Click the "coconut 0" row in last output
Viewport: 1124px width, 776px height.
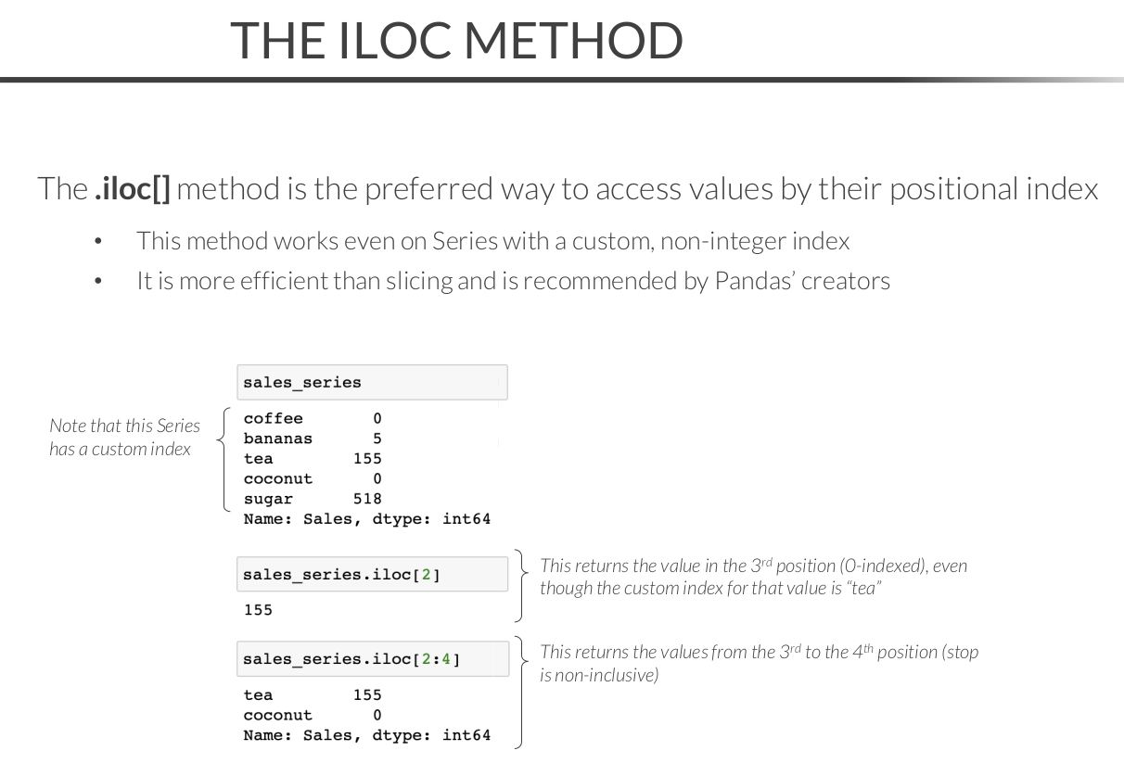(312, 715)
